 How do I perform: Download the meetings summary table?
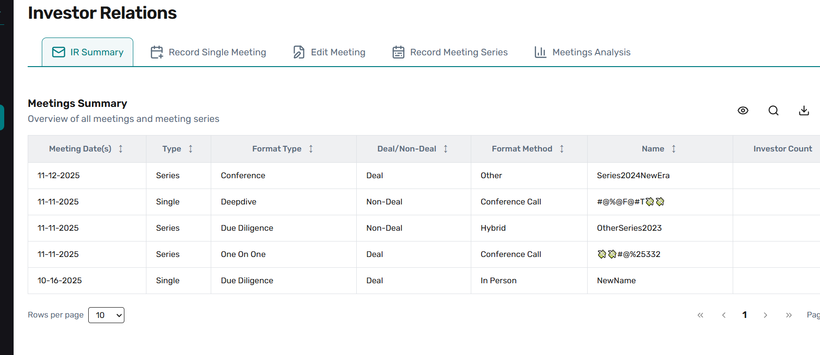804,111
